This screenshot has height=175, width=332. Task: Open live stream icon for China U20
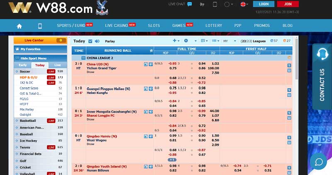(146, 65)
